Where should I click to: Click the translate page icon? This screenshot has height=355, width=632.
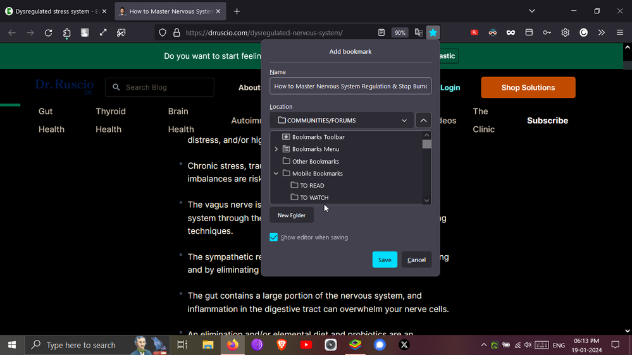pyautogui.click(x=418, y=33)
